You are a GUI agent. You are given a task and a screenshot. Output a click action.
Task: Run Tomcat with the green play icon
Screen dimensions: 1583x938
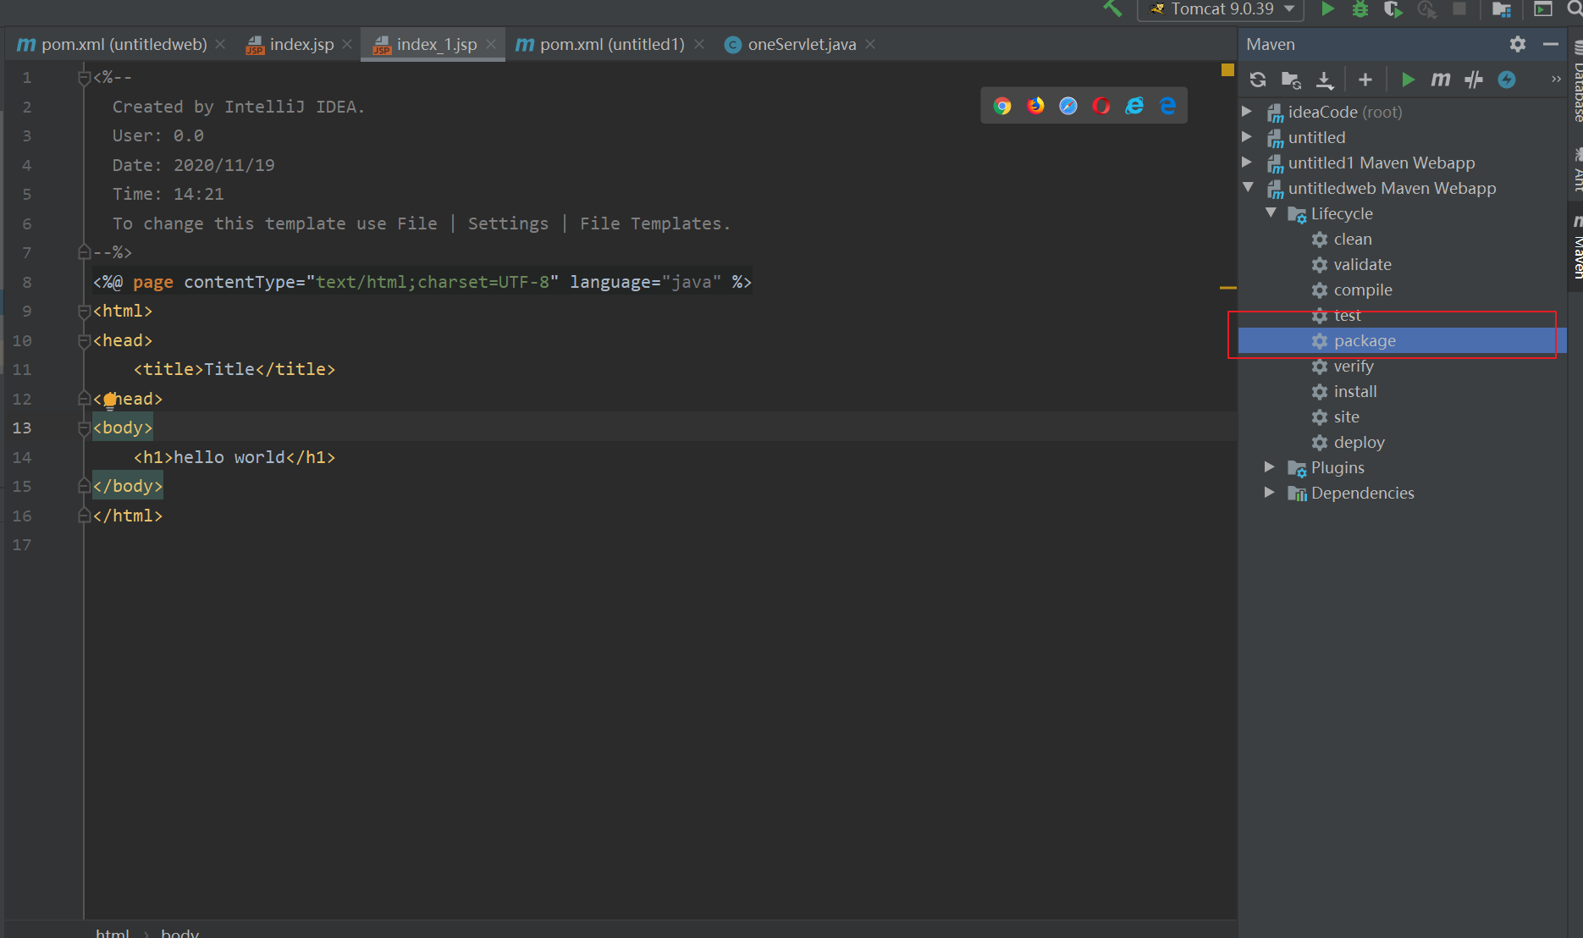click(x=1328, y=8)
